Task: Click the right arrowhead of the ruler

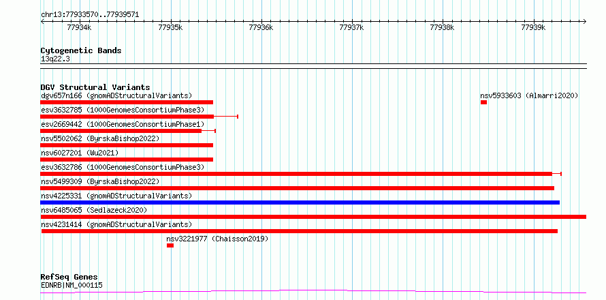Action: click(x=585, y=21)
